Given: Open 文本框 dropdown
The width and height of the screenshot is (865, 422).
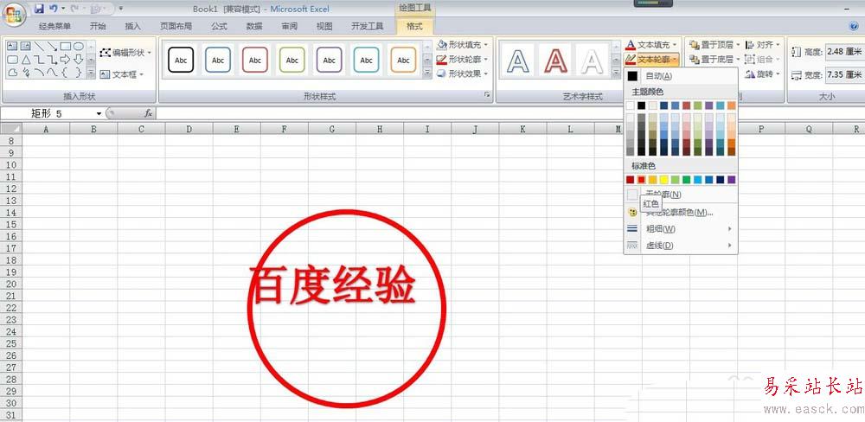Looking at the screenshot, I should (x=121, y=74).
